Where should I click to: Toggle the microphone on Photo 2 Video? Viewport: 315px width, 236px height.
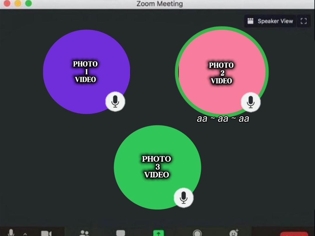click(251, 102)
